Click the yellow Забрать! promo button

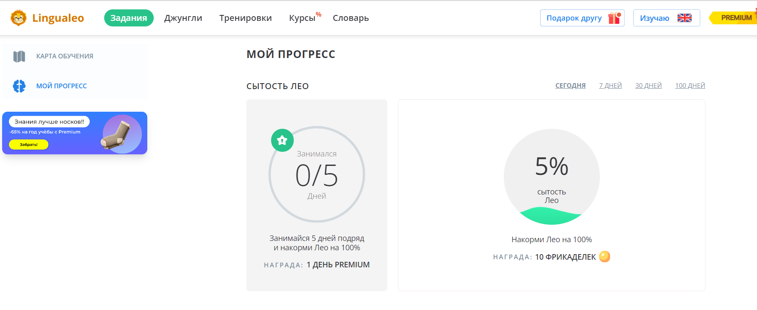click(x=29, y=145)
